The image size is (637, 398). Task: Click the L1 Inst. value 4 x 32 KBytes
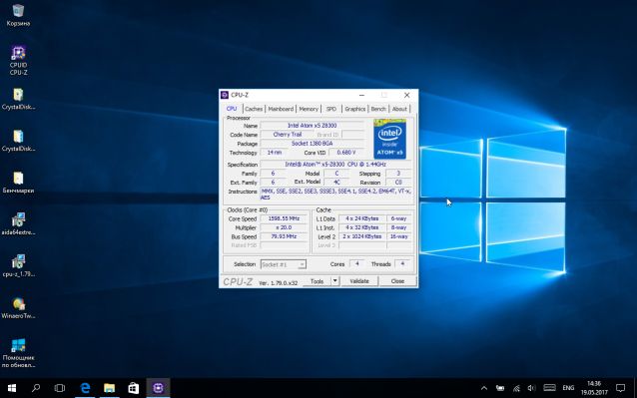click(362, 227)
